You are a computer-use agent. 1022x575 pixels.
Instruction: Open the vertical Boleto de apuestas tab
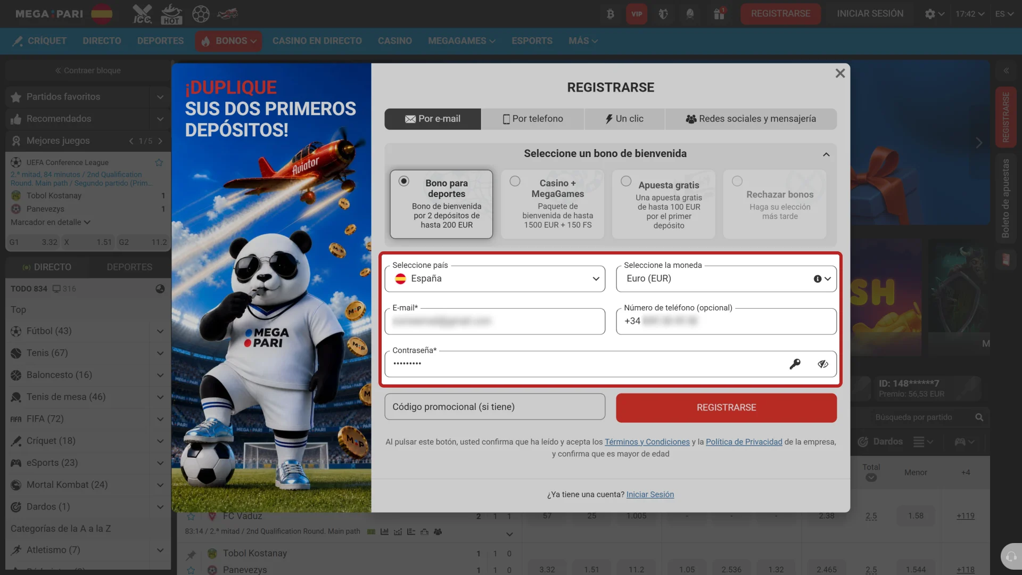(1005, 198)
